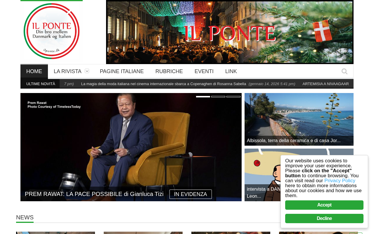This screenshot has height=234, width=374.
Task: Open the Albissola coastline thumbnail
Action: click(299, 119)
